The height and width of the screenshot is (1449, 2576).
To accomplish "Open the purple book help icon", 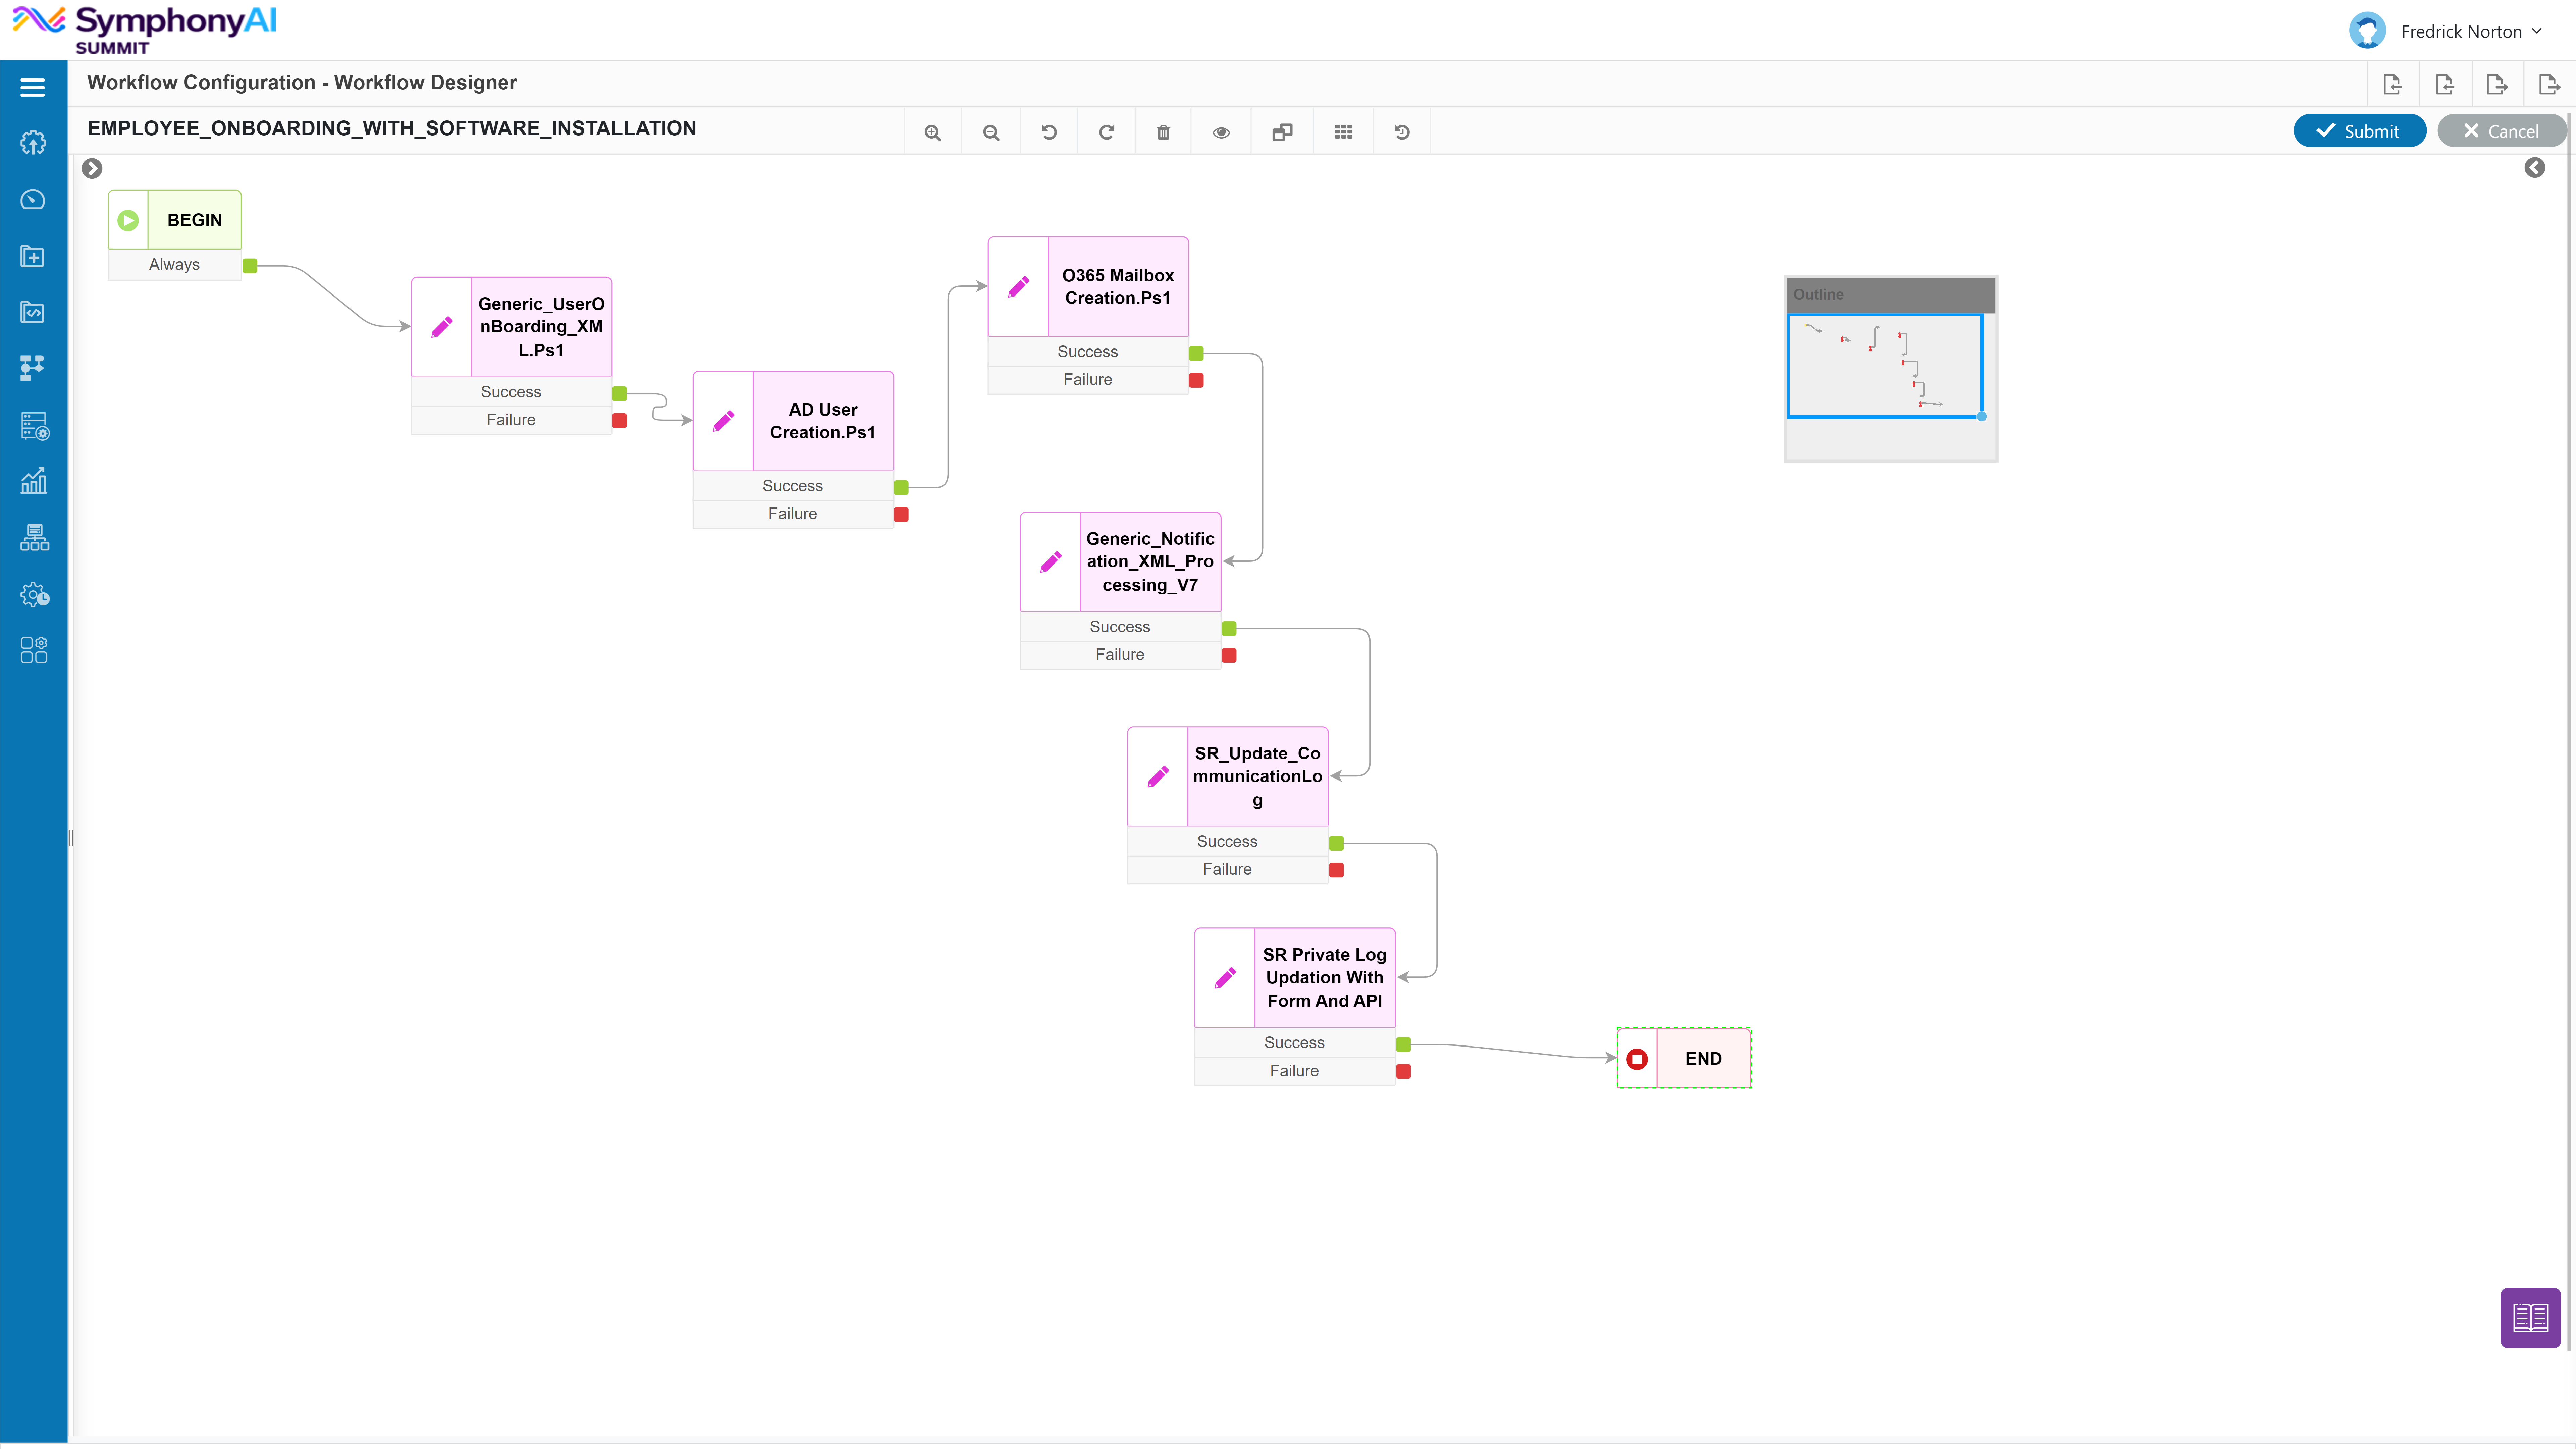I will (x=2530, y=1318).
